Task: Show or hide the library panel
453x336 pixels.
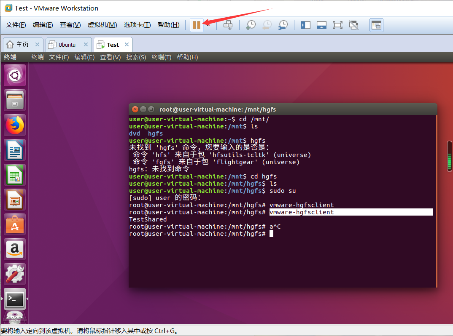Action: pyautogui.click(x=376, y=25)
